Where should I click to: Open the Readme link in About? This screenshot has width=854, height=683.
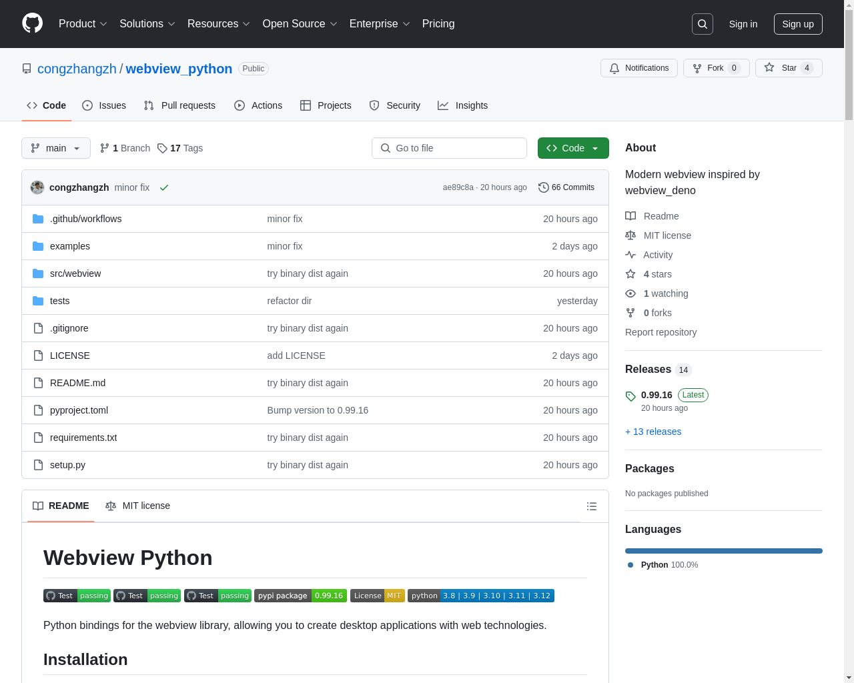(x=652, y=216)
